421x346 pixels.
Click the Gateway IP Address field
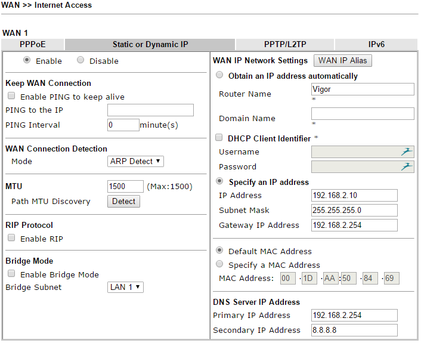click(354, 225)
